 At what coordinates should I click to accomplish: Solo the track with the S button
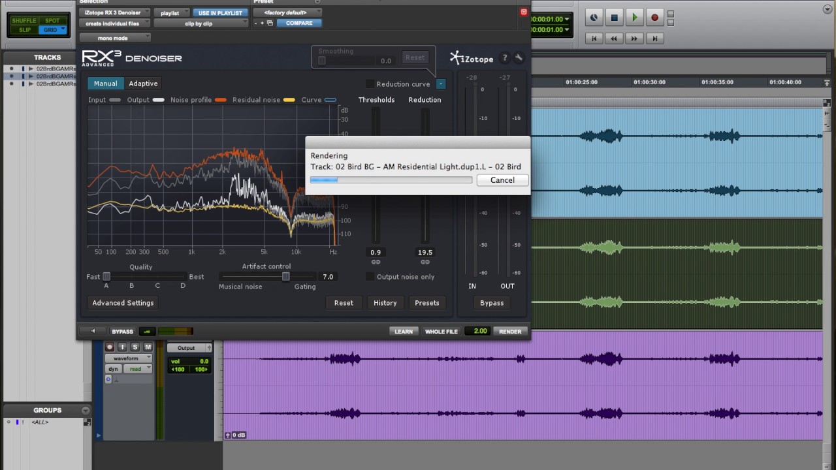(x=135, y=347)
